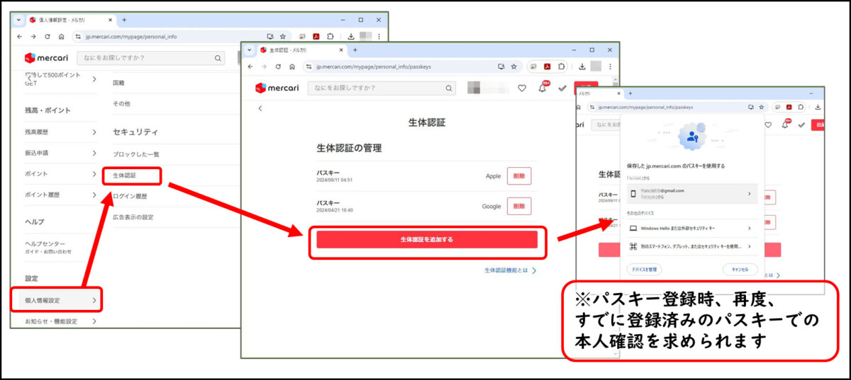
Task: Open Chrome menu dots in left window
Action: point(380,36)
